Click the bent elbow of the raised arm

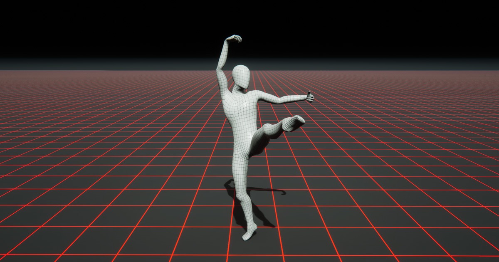click(x=219, y=69)
